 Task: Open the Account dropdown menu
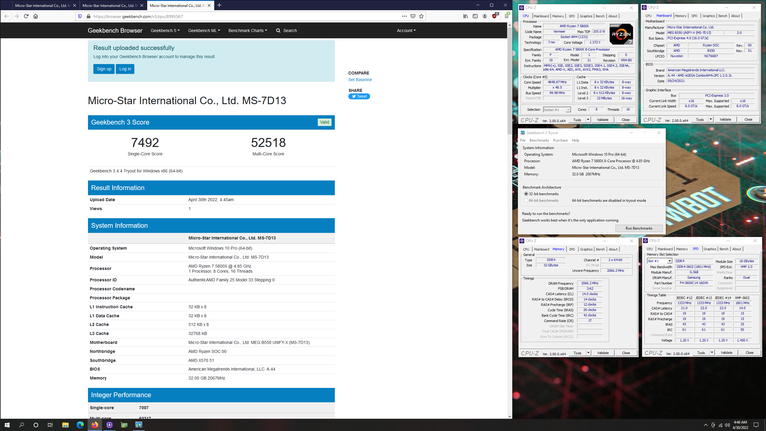pyautogui.click(x=406, y=31)
